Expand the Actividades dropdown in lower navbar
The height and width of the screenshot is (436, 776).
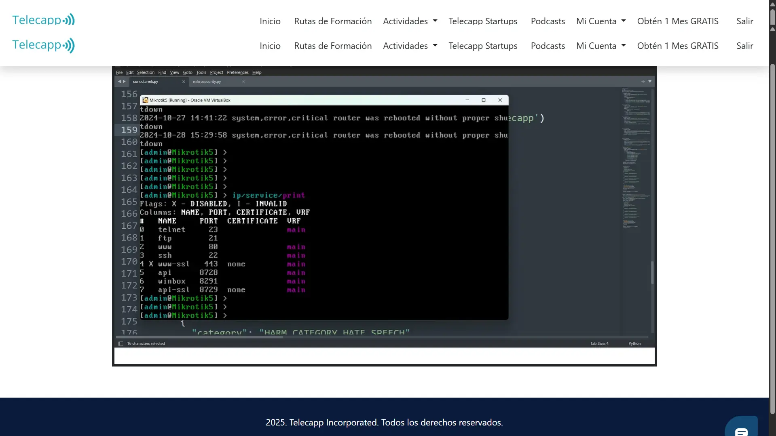[x=410, y=46]
